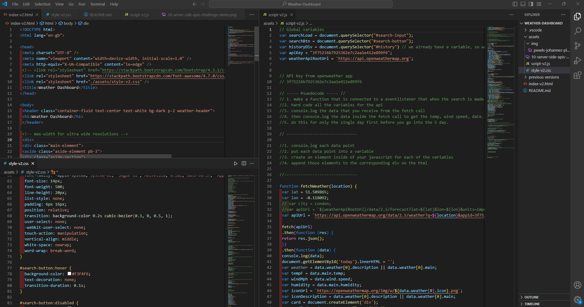Toggle the bottom panel layout button

click(x=523, y=4)
